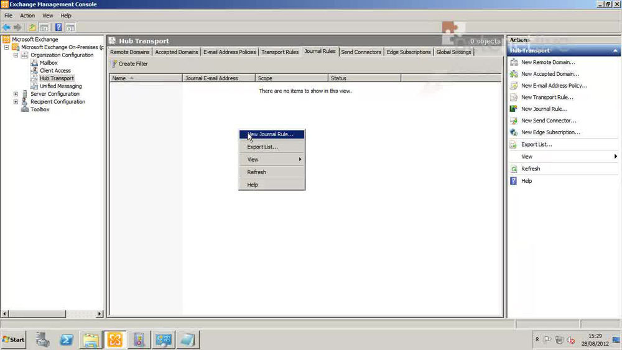This screenshot has height=350, width=622.
Task: Collapse Microsoft Exchange On-Premises node
Action: tap(6, 47)
